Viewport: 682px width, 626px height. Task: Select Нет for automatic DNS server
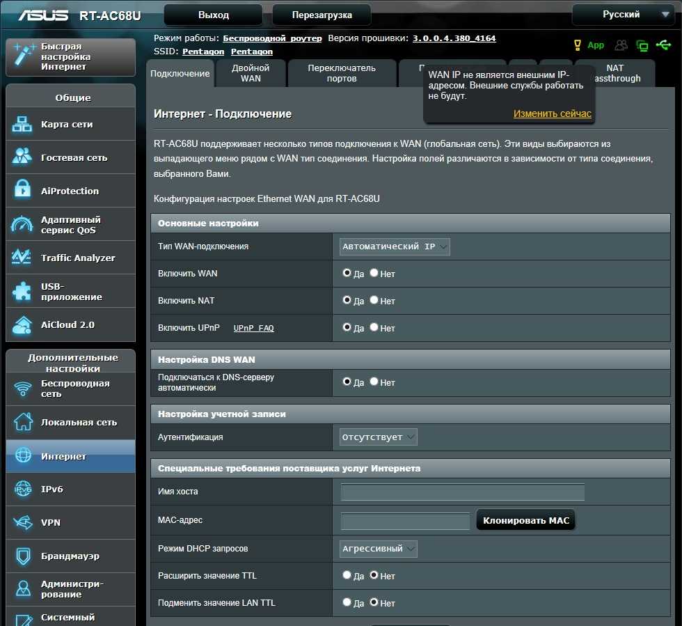pyautogui.click(x=374, y=382)
